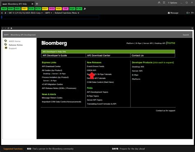195x152 pixels.
Task: Click the Server API link in top navigation
Action: pyautogui.click(x=148, y=43)
